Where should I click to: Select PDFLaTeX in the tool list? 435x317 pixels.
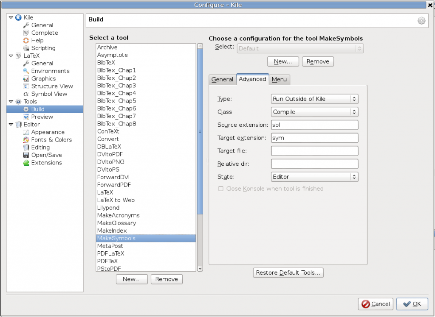click(146, 253)
